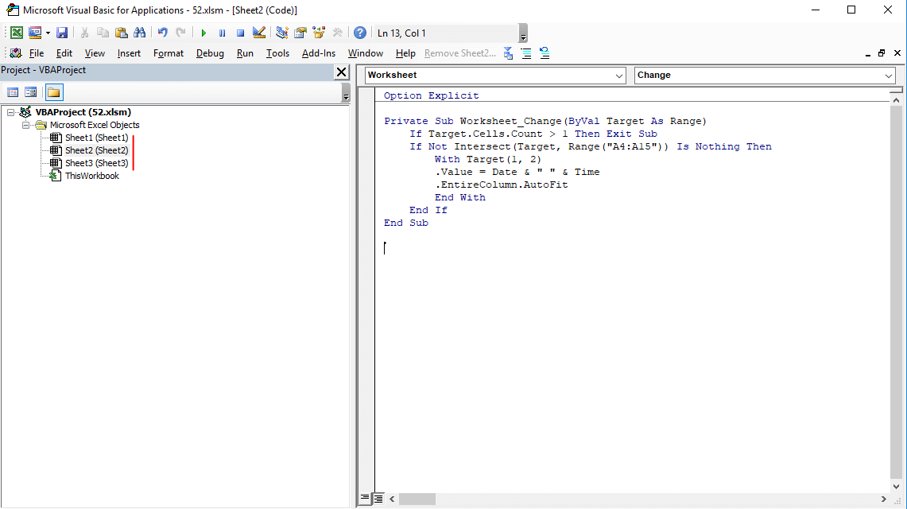The height and width of the screenshot is (509, 907).
Task: Open the Insert object dropdown arrow
Action: coord(48,33)
